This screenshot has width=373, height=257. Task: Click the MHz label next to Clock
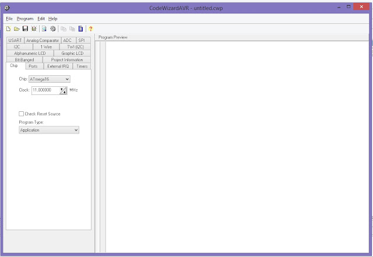coord(73,90)
